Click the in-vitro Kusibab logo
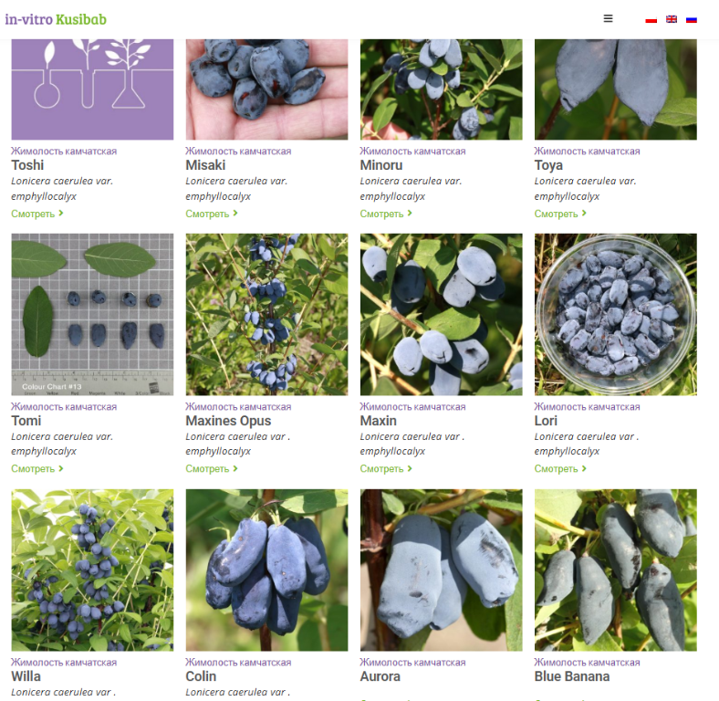This screenshot has width=719, height=701. point(56,19)
